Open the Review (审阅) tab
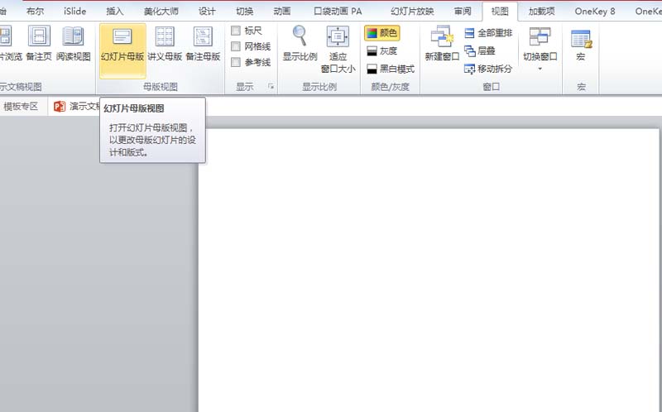 click(463, 12)
